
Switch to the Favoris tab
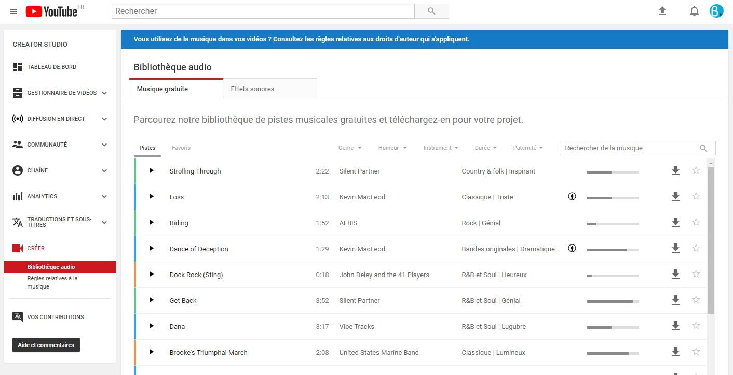point(181,148)
